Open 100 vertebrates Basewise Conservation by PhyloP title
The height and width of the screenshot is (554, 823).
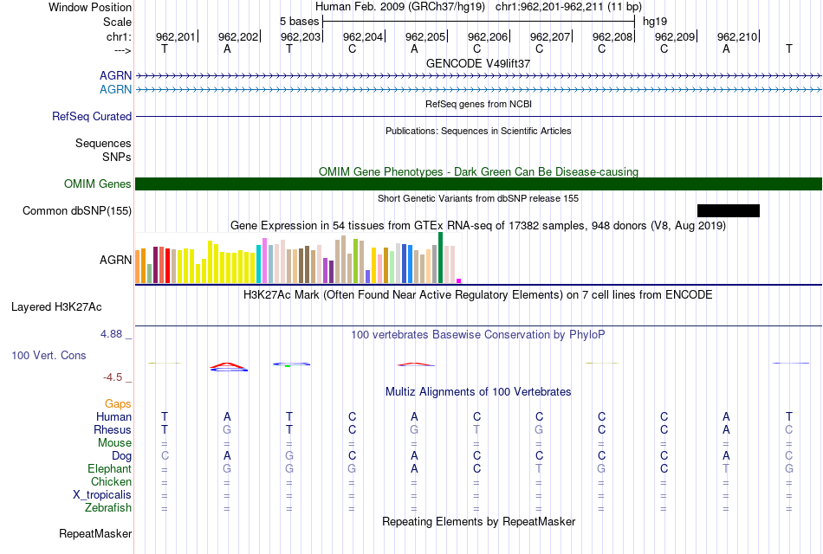point(478,335)
